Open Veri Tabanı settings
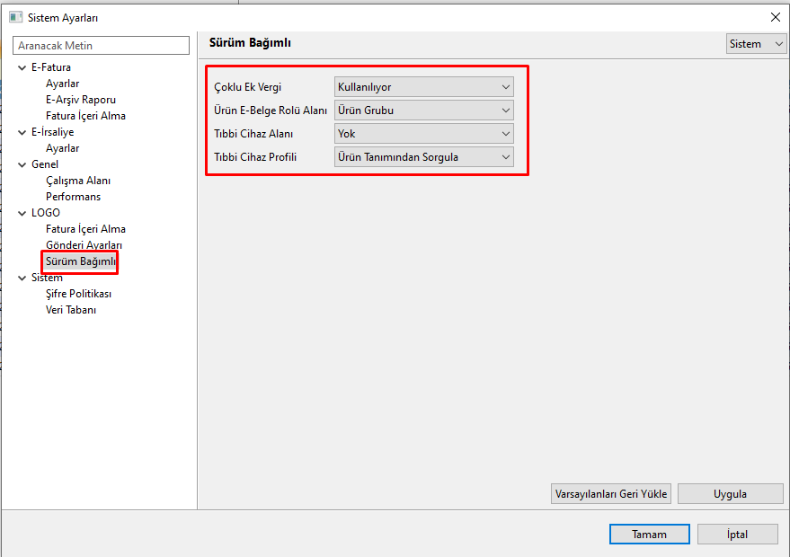Viewport: 790px width, 557px height. 71,310
